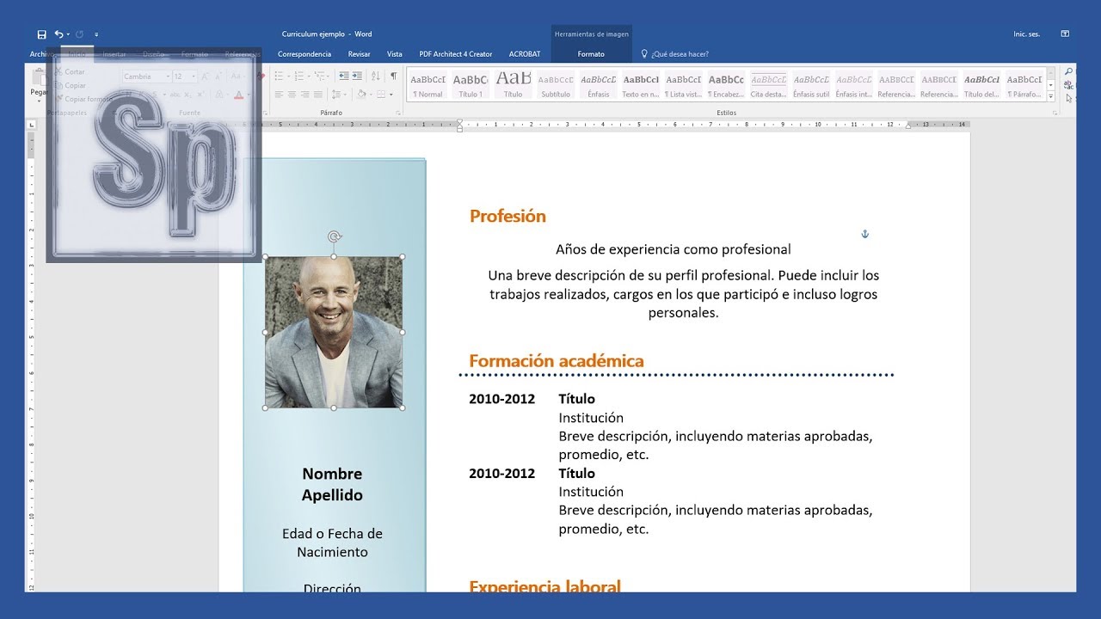Open the Formato image tools tab
The width and height of the screenshot is (1101, 619).
pos(591,53)
